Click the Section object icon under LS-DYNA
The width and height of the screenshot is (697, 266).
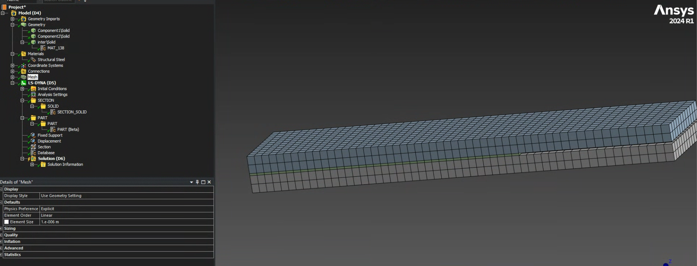click(33, 147)
